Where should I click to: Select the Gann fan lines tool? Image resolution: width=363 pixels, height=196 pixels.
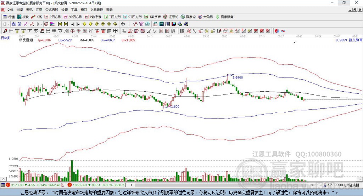[x=130, y=31]
